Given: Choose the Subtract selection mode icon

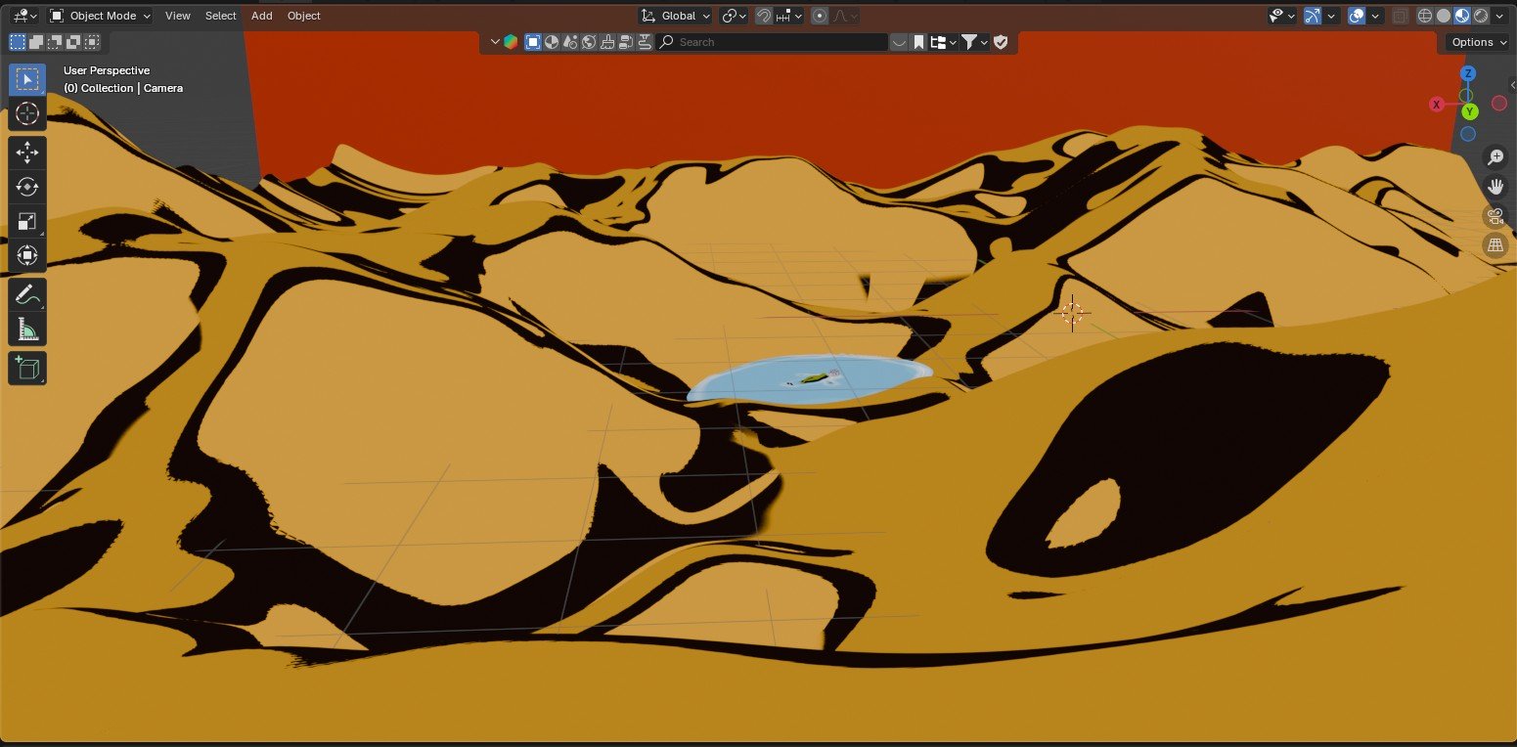Looking at the screenshot, I should (55, 42).
